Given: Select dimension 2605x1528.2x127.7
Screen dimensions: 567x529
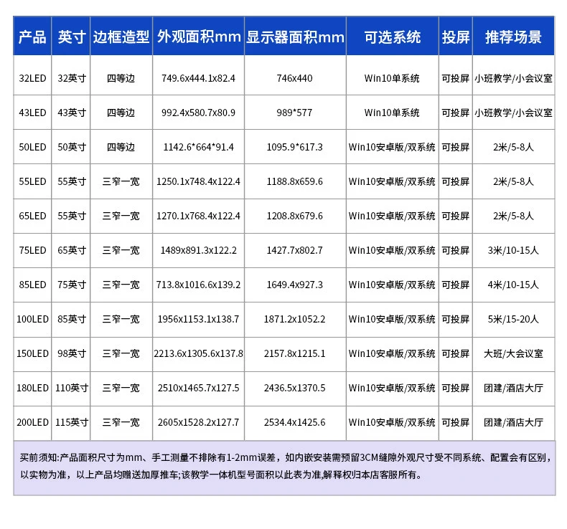Looking at the screenshot, I should [x=198, y=422].
